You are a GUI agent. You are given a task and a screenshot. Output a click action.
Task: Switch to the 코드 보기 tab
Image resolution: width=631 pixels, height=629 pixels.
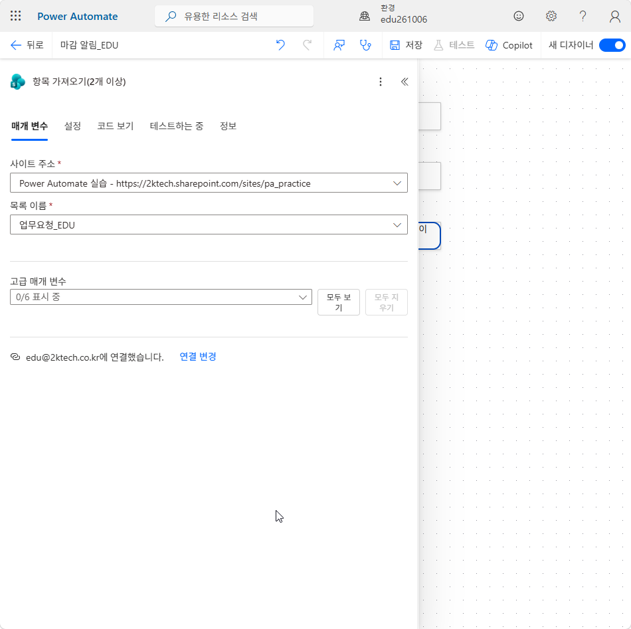(x=115, y=126)
